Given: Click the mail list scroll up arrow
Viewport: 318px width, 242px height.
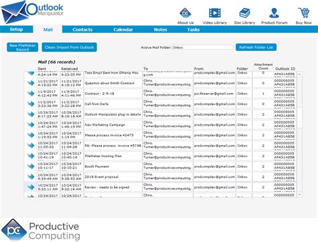Looking at the screenshot, I should pyautogui.click(x=300, y=74).
